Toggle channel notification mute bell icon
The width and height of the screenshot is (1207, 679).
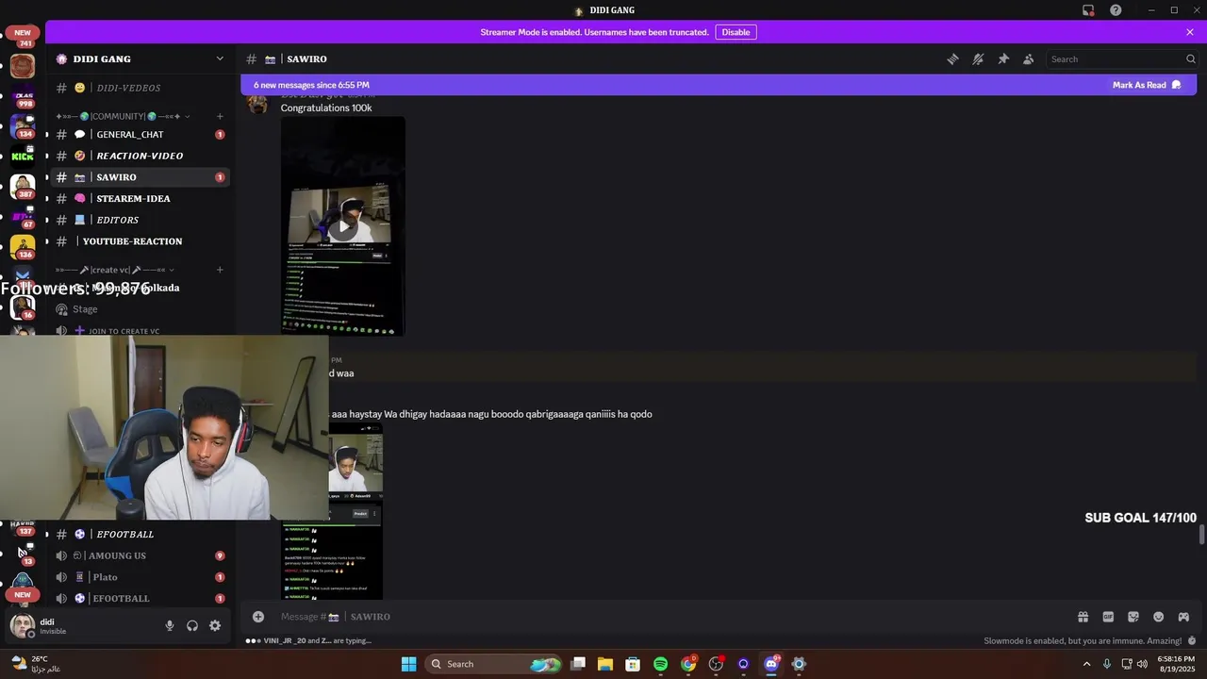(x=978, y=58)
